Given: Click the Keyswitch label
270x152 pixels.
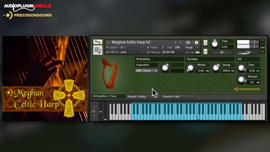Looking at the screenshot, I should (143, 65).
